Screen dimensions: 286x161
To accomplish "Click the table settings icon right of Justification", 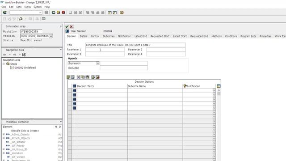I will click(219, 86).
